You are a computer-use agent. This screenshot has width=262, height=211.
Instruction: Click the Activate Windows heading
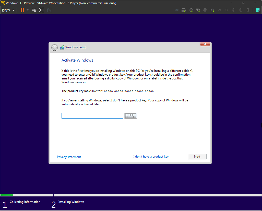click(x=77, y=60)
